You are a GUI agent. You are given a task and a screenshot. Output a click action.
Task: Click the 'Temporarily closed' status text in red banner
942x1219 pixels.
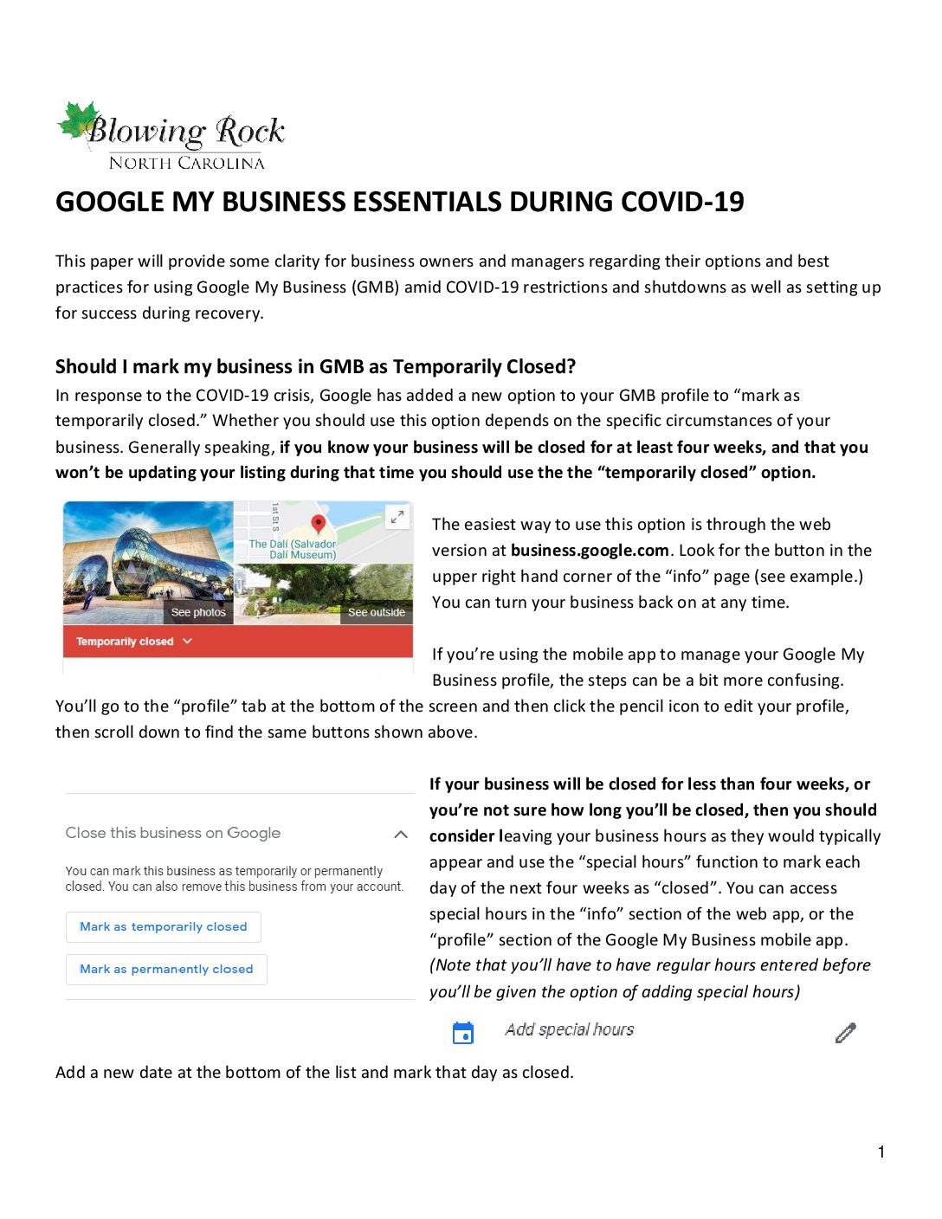click(x=125, y=642)
